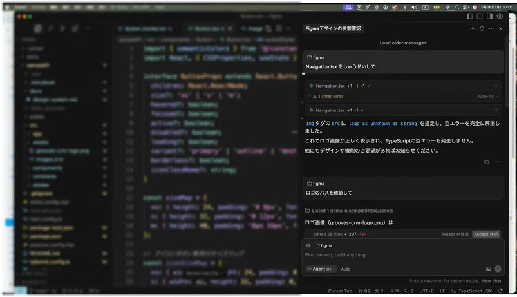The height and width of the screenshot is (297, 517).
Task: Click Accept to apply all edits
Action: click(485, 234)
